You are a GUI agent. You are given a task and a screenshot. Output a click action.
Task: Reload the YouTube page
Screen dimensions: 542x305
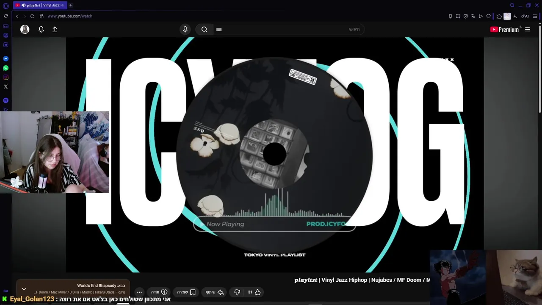[32, 16]
